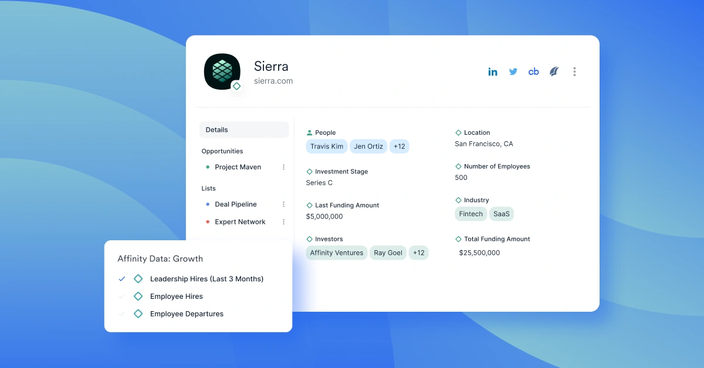The image size is (704, 368).
Task: Click the 500 employees value
Action: click(461, 178)
